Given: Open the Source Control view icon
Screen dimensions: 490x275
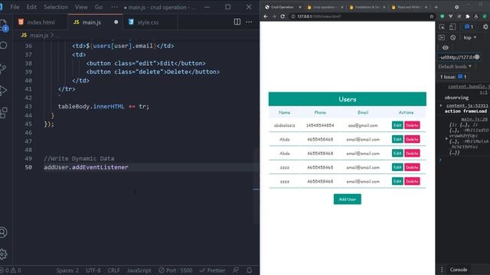Looking at the screenshot, I should (x=3, y=68).
